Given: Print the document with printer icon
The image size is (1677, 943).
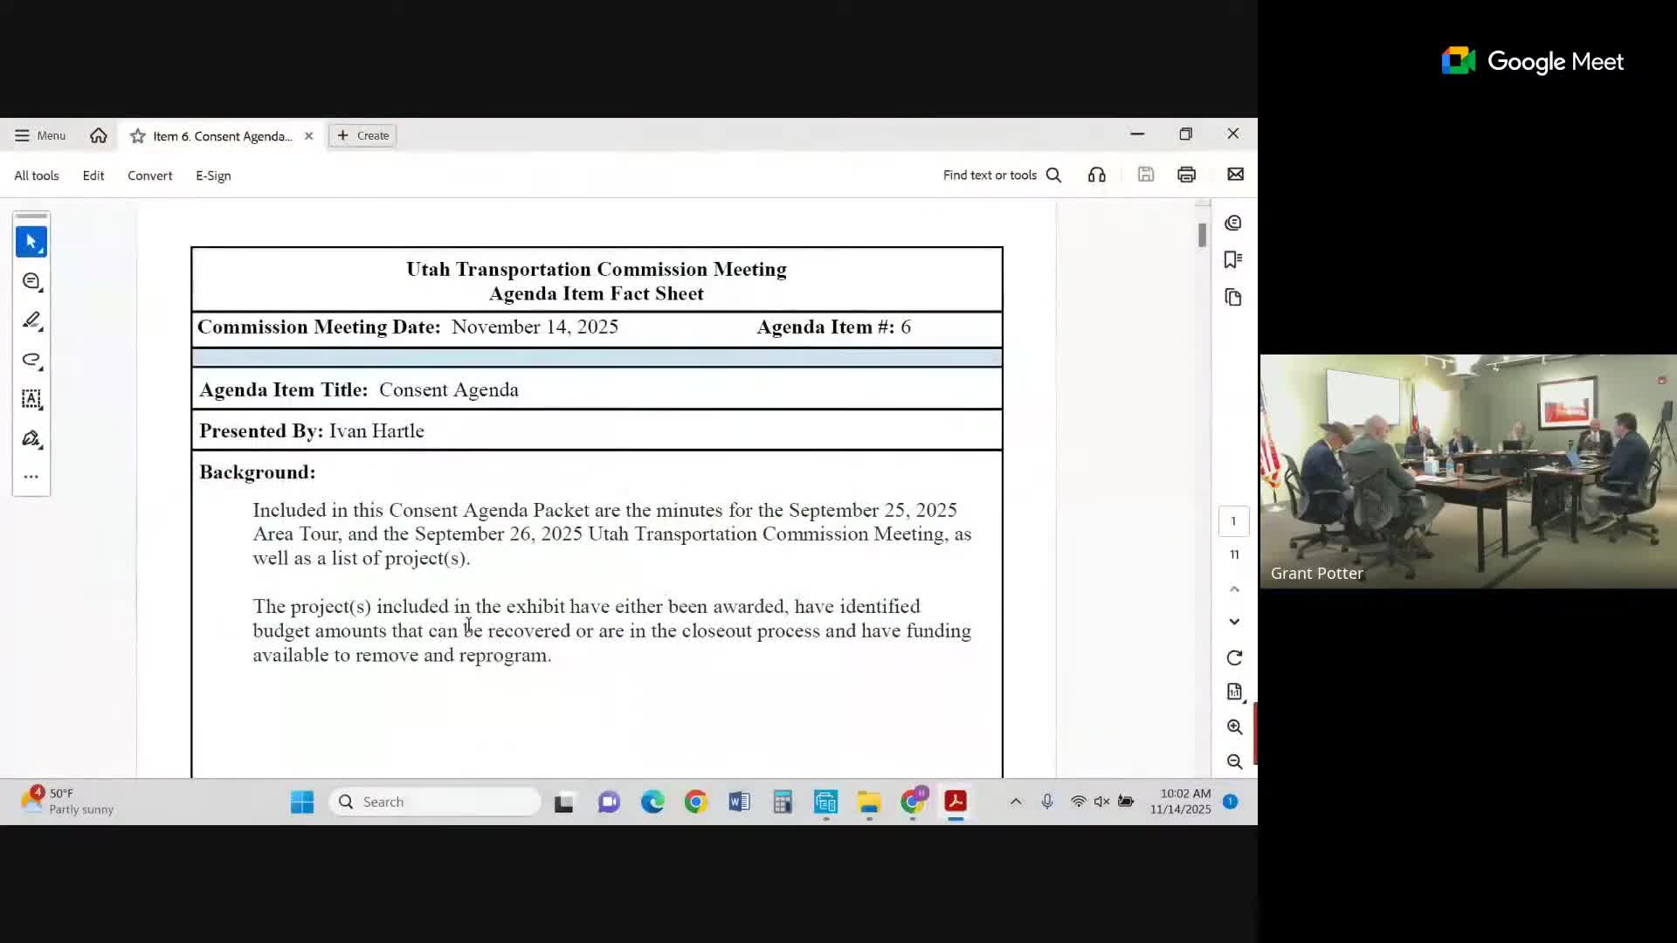Looking at the screenshot, I should 1186,175.
